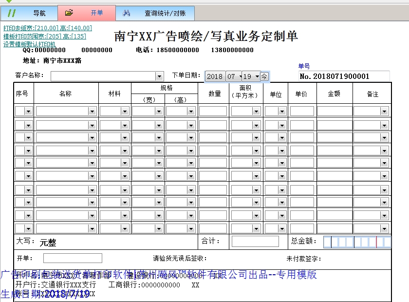Open the 查询统计/对账 tab
This screenshot has height=302, width=409.
point(165,13)
